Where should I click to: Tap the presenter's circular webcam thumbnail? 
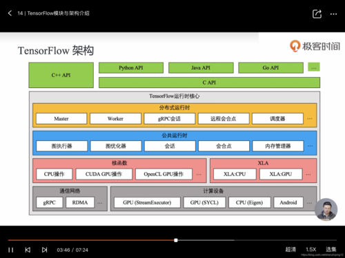point(326,209)
